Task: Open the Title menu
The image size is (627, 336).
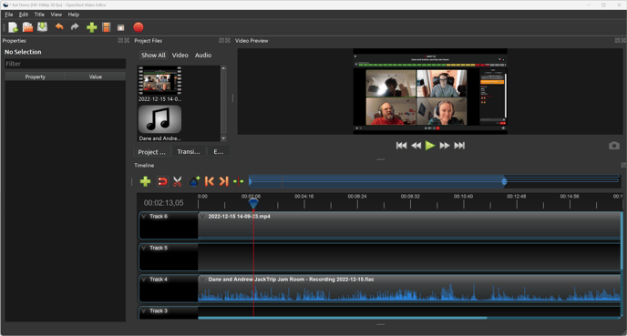Action: 39,15
